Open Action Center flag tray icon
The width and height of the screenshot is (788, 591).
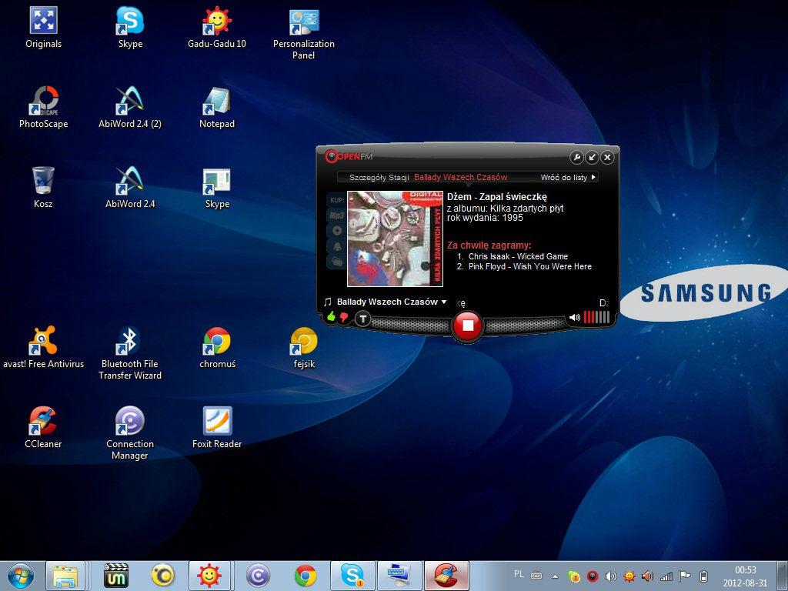click(x=684, y=576)
